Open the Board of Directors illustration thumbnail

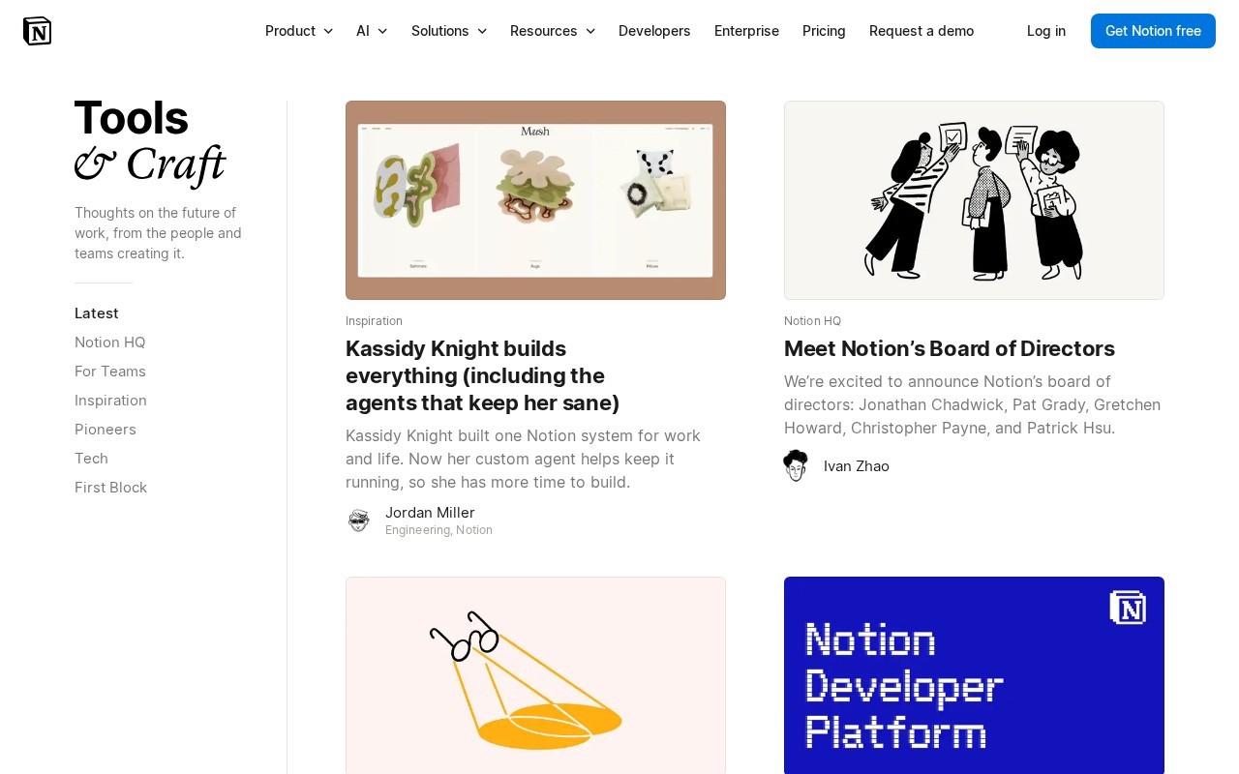coord(974,200)
